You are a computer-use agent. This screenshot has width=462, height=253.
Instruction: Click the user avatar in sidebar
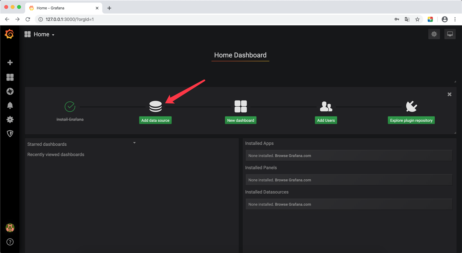[x=10, y=228]
